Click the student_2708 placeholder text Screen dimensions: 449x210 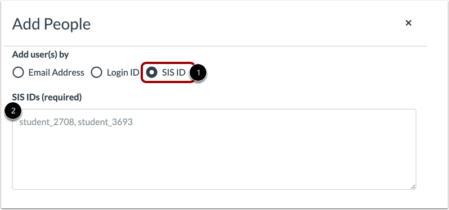pos(47,122)
